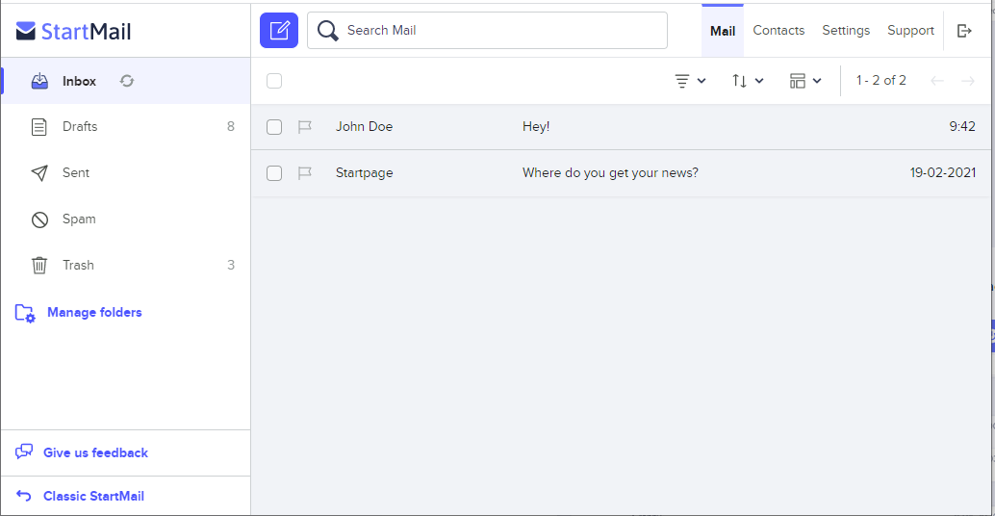Click Give us feedback link
The image size is (995, 516).
[x=96, y=452]
